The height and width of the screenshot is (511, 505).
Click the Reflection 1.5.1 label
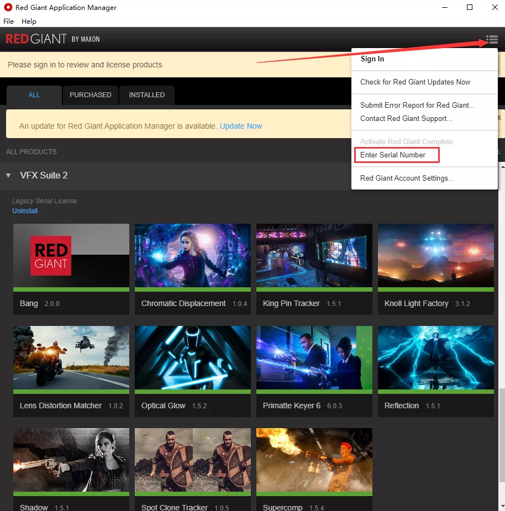[x=412, y=405]
